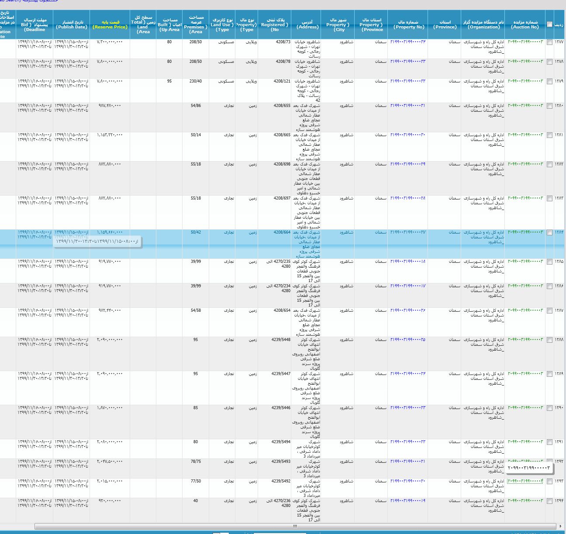This screenshot has height=534, width=566.
Task: Click the Land Use Type column header
Action: (222, 25)
